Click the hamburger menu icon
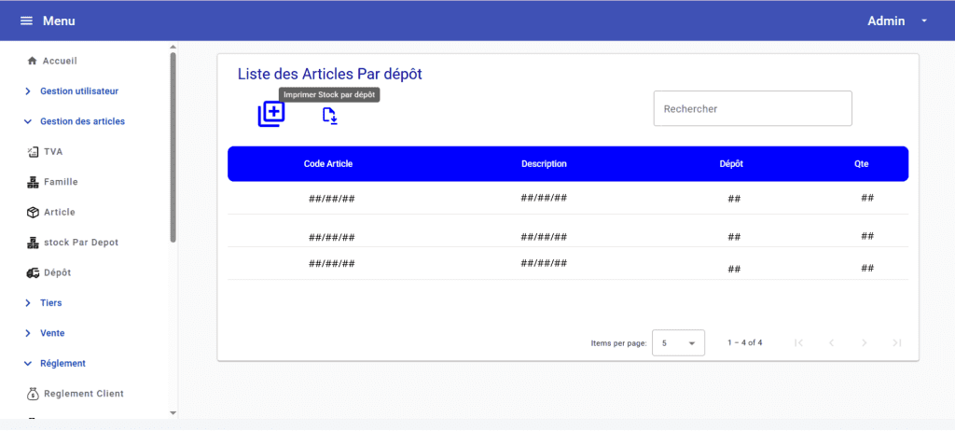This screenshot has height=431, width=955. point(26,21)
